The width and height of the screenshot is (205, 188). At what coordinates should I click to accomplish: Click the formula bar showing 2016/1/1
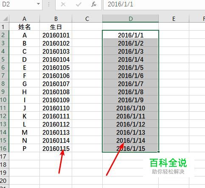click(154, 4)
